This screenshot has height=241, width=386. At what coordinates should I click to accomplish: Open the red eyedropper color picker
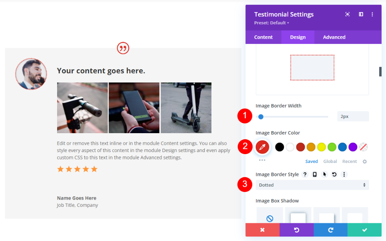pos(263,147)
